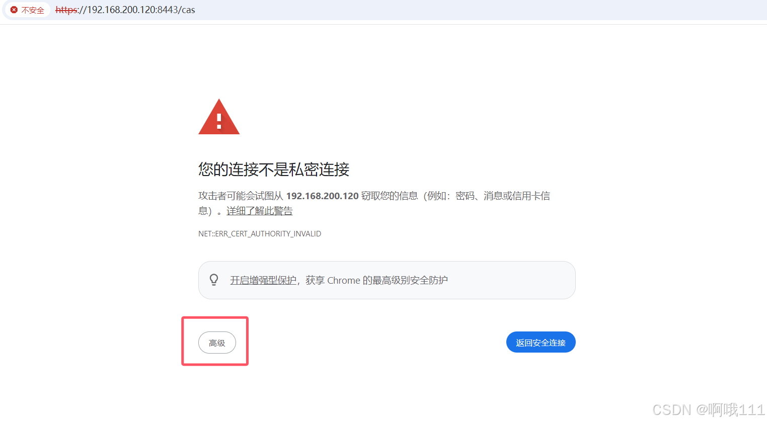Click the struck-through https in URL
Viewport: 767px width, 423px height.
pos(66,10)
